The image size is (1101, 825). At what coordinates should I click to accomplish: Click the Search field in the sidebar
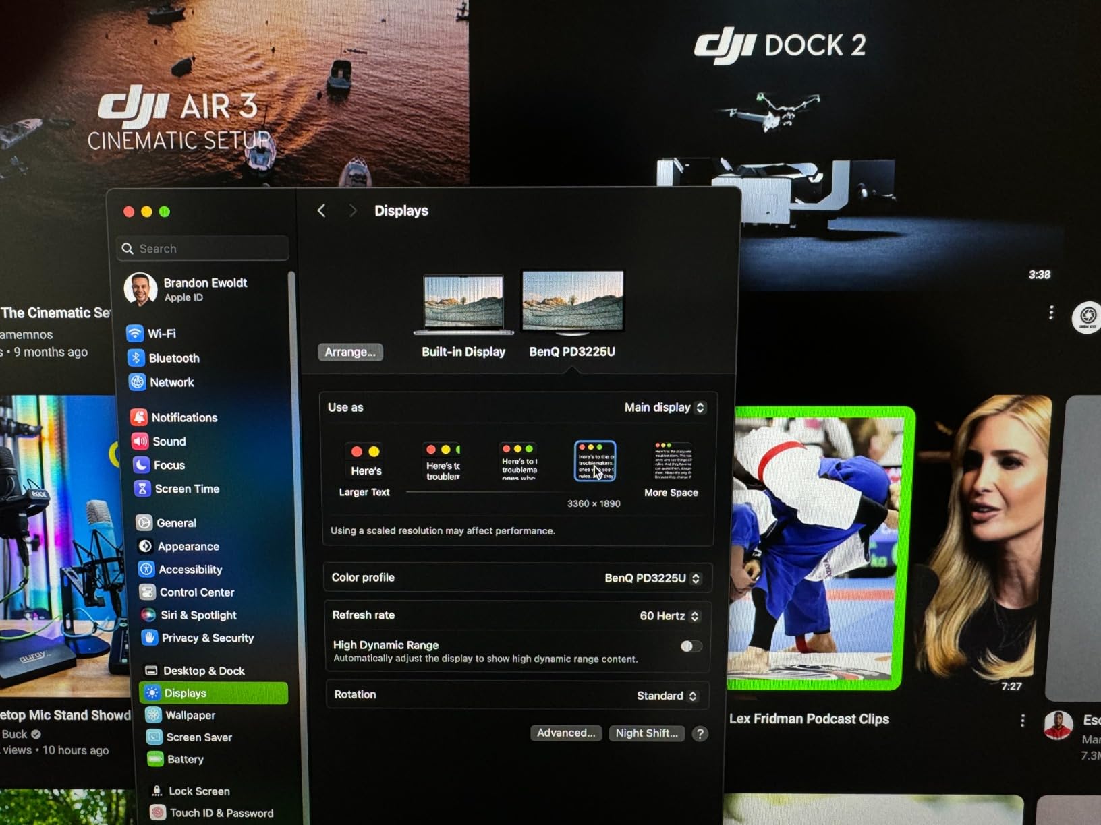(202, 248)
